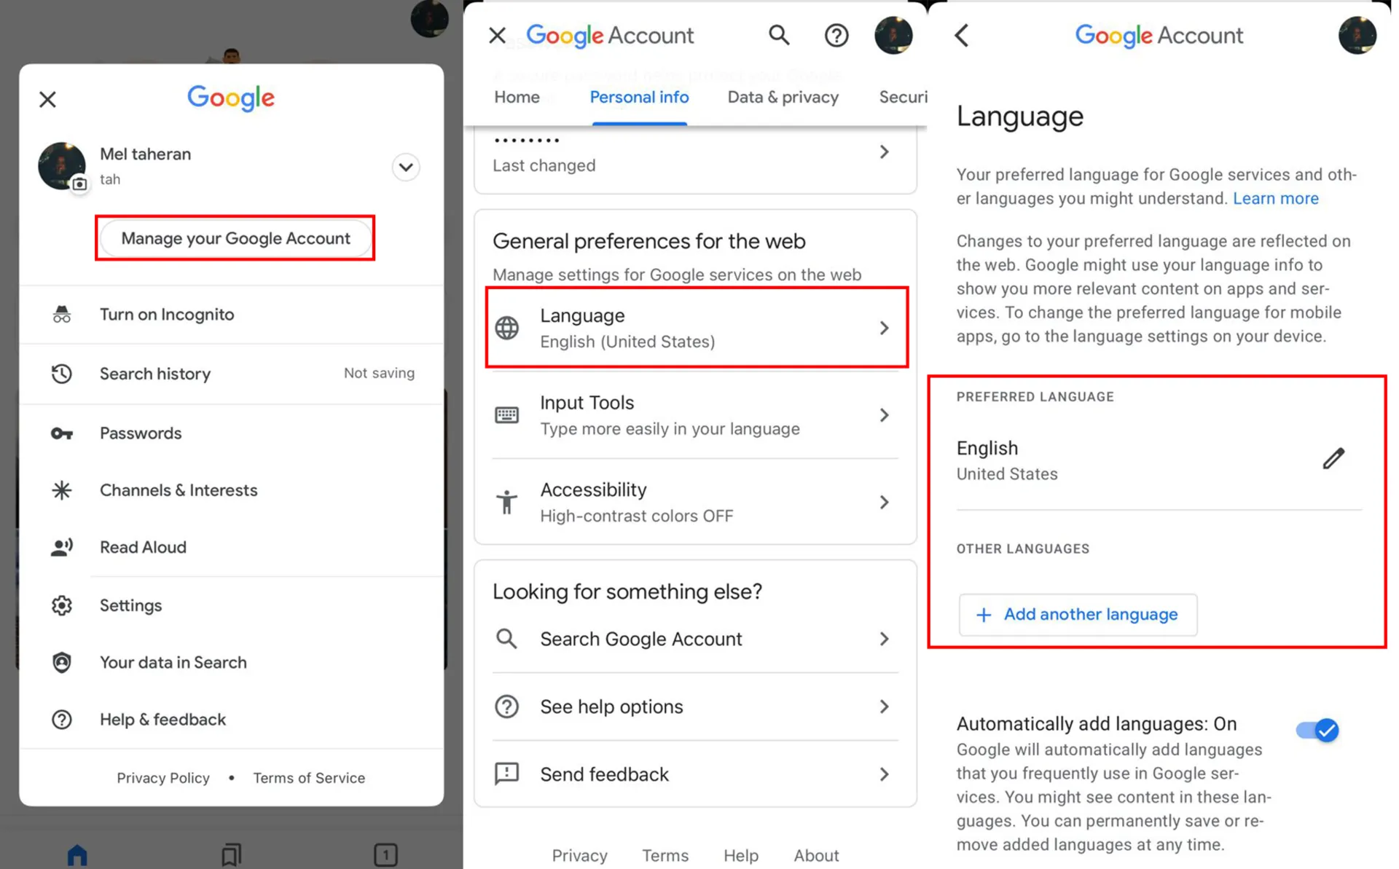
Task: Switch to the Home tab
Action: (517, 98)
